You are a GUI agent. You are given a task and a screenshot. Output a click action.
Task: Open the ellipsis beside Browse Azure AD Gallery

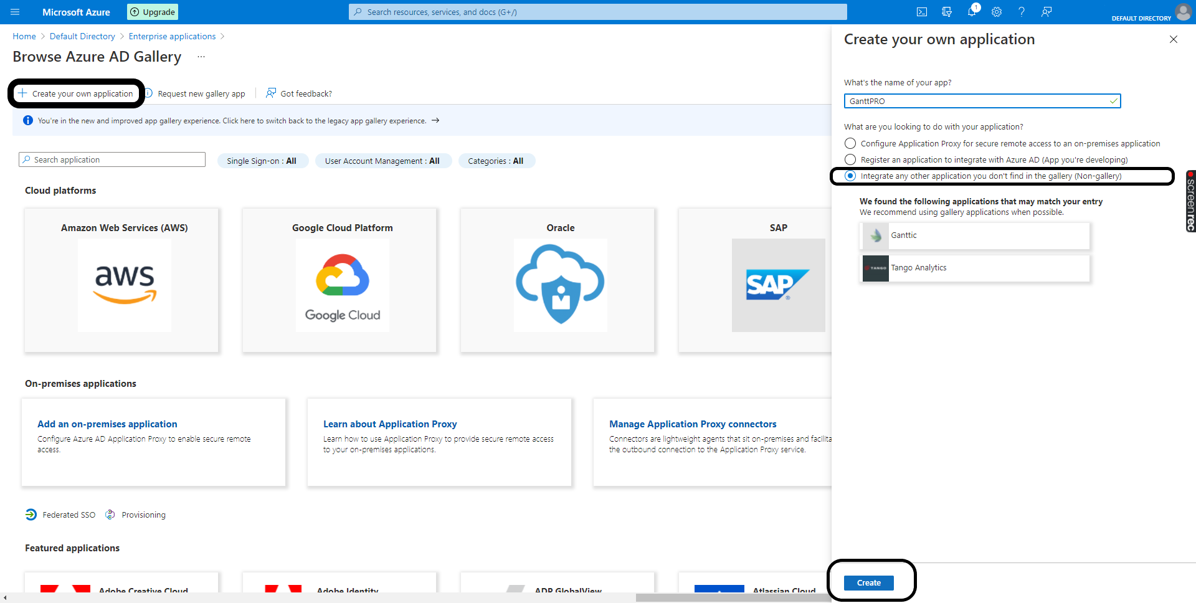(x=201, y=57)
